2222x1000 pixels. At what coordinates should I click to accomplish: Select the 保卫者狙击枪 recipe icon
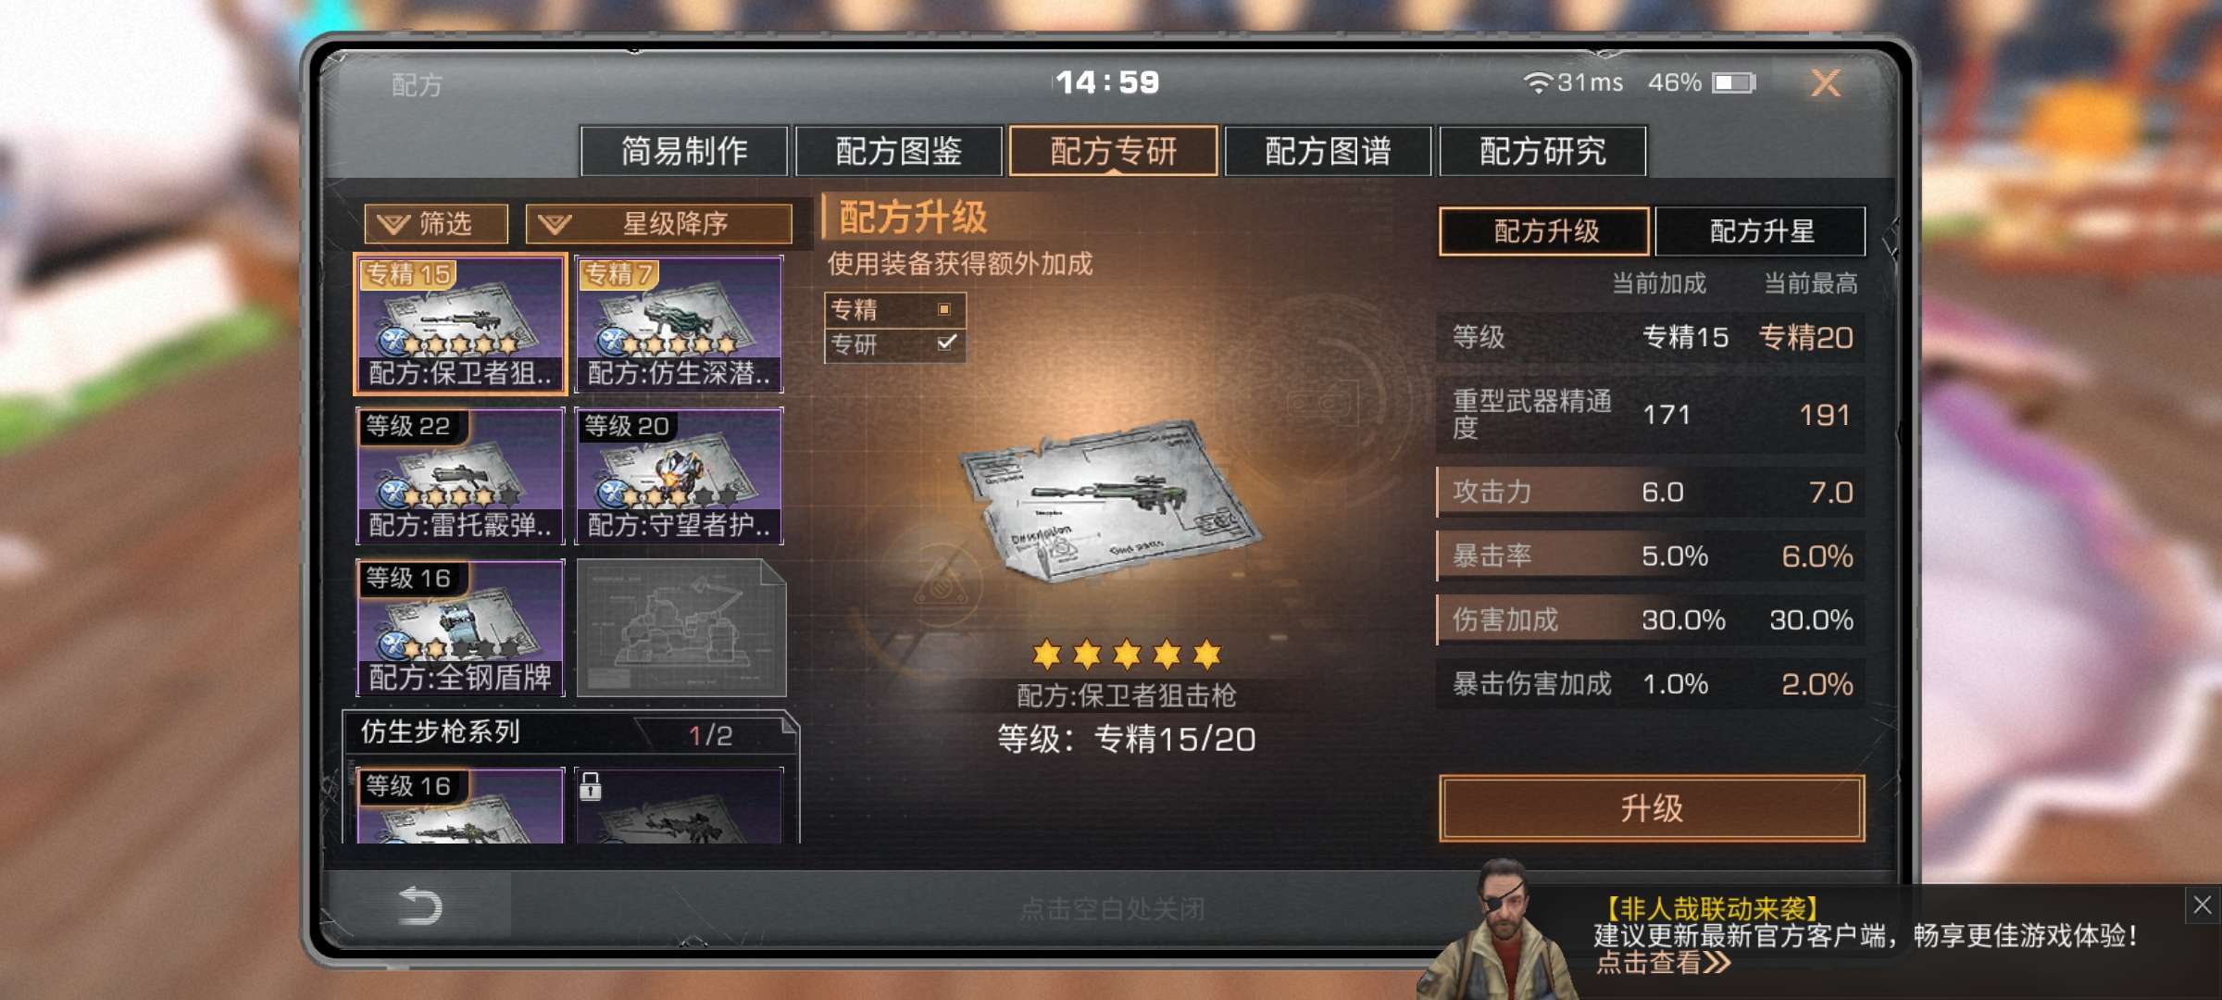(x=460, y=324)
